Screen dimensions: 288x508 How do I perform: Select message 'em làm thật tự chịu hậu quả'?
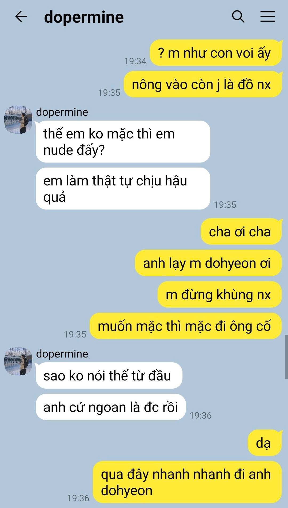point(123,189)
